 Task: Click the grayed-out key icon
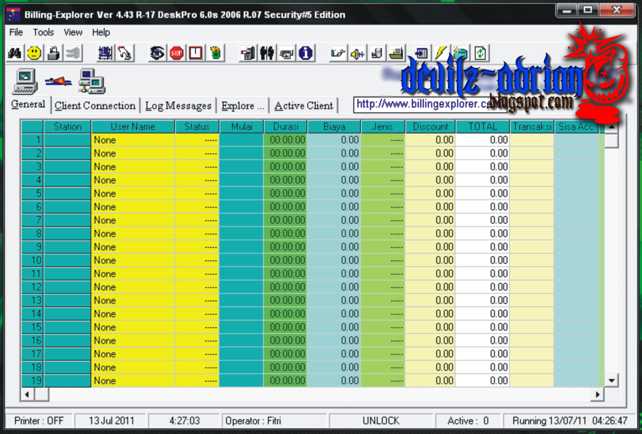point(73,53)
